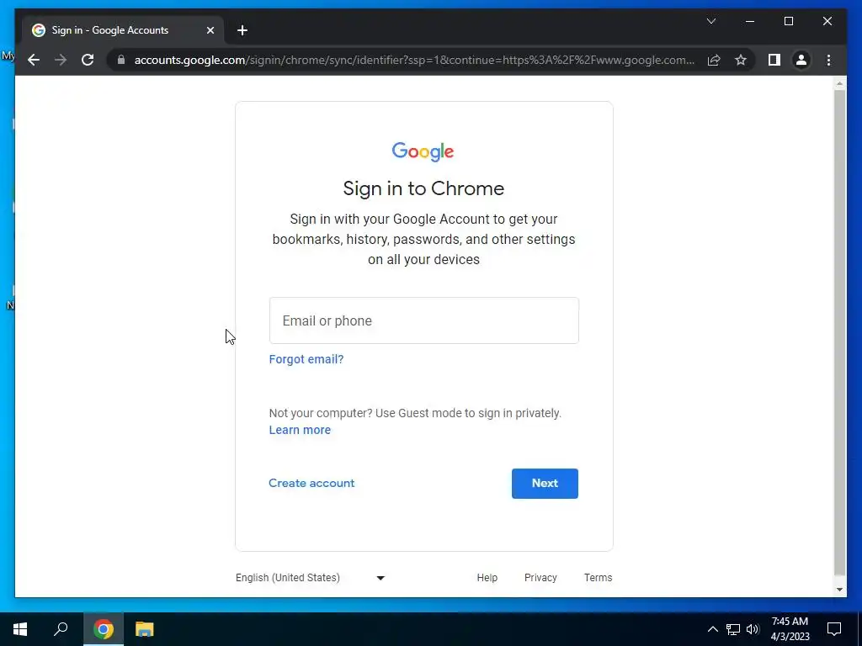Open the Help footer link
862x646 pixels.
coord(487,578)
